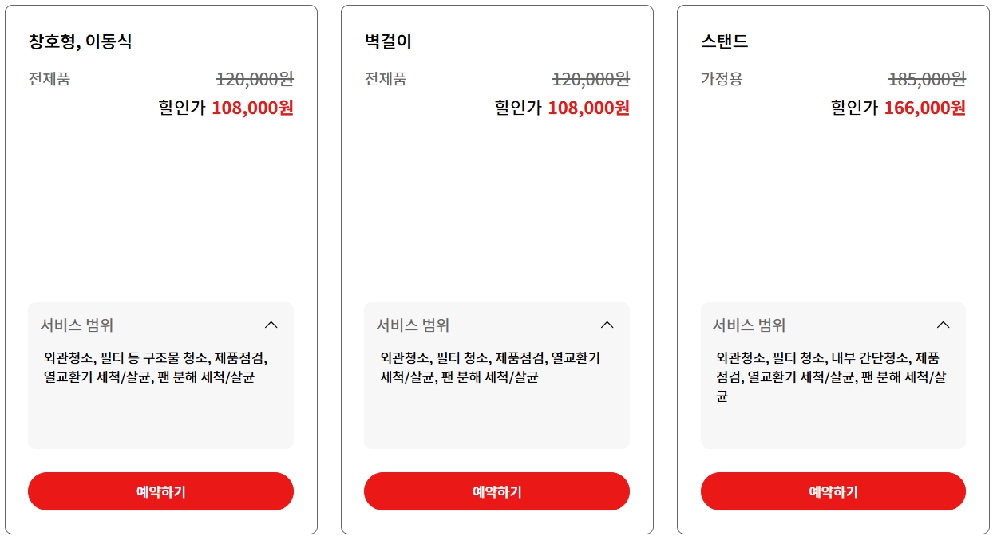Click the chevron icon in the middle card

click(x=607, y=325)
